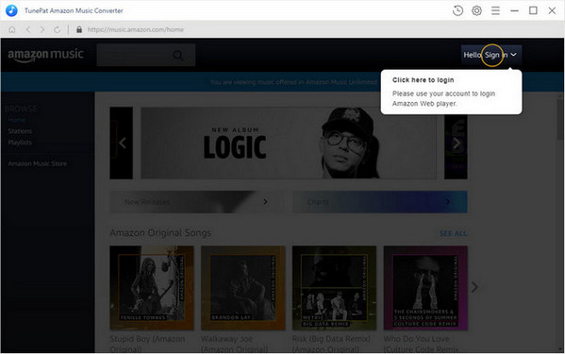This screenshot has height=354, width=565.
Task: Click the Who Do You Love title
Action: pyautogui.click(x=421, y=344)
